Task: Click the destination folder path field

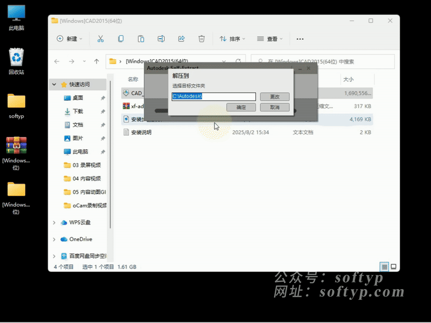Action: pyautogui.click(x=213, y=96)
